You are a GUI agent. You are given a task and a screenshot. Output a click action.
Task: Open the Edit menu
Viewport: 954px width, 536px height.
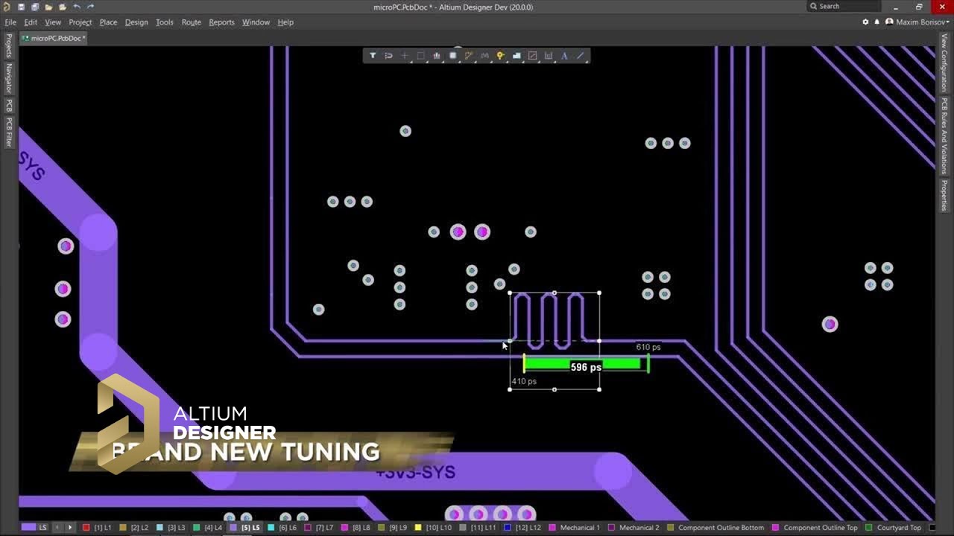31,22
